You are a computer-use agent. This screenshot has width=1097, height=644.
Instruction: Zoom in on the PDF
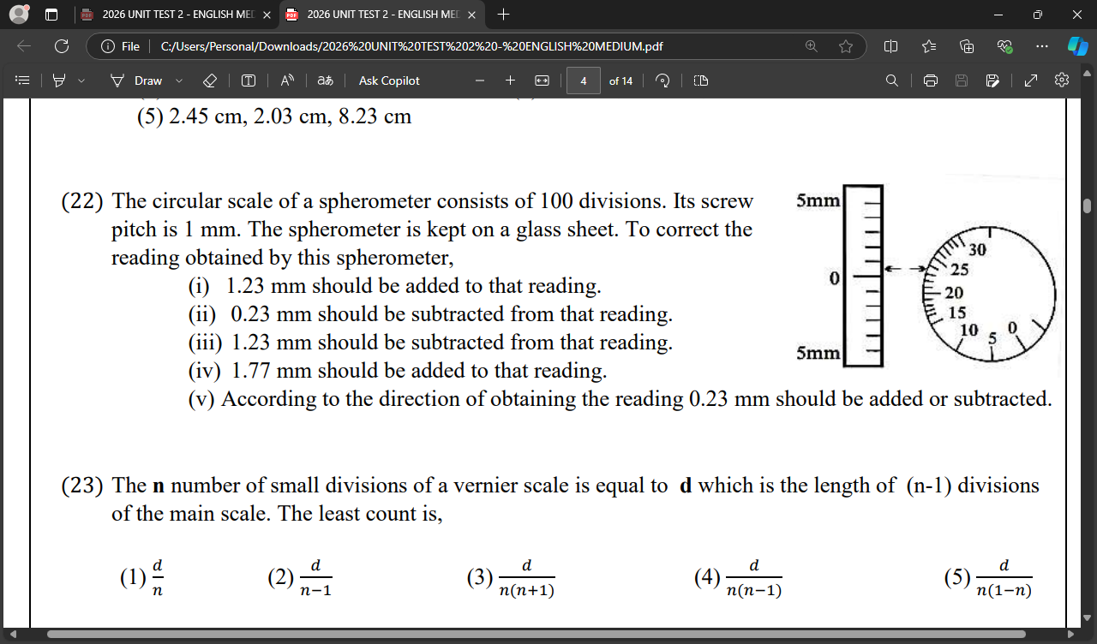coord(510,80)
